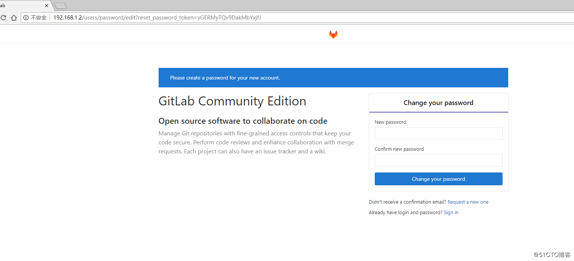Click the 'Confirm new password' label
This screenshot has height=261, width=574.
pos(399,149)
